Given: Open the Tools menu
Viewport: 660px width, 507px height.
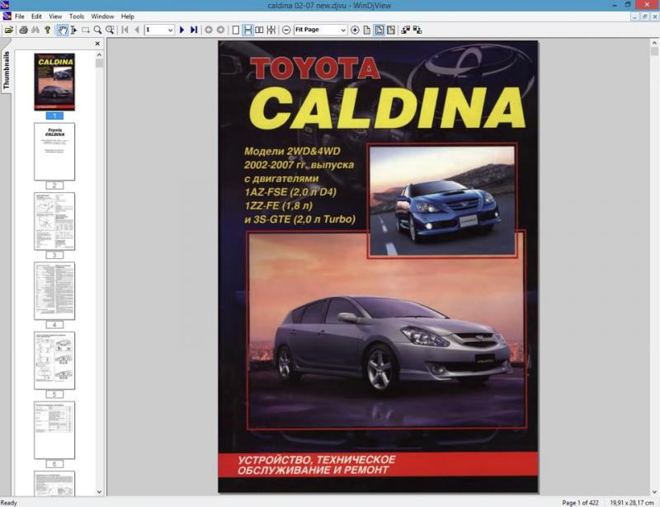Looking at the screenshot, I should click(x=77, y=16).
